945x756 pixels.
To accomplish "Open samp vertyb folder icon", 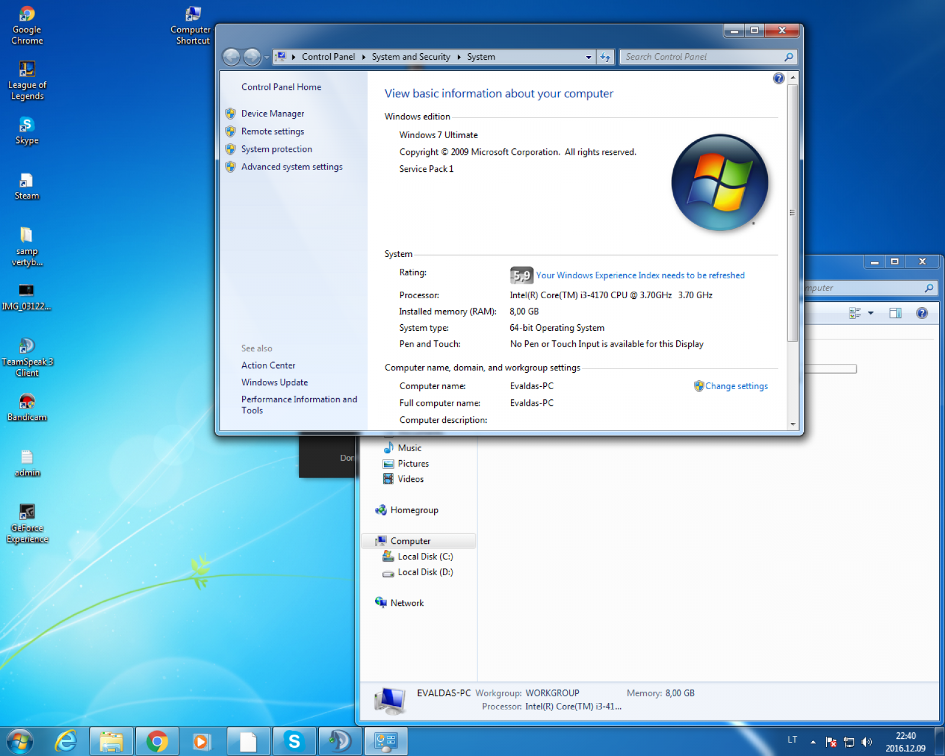I will click(x=27, y=246).
